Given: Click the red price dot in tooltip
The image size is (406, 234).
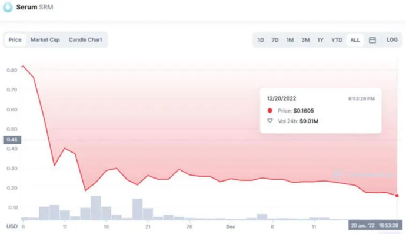Looking at the screenshot, I should coord(270,111).
